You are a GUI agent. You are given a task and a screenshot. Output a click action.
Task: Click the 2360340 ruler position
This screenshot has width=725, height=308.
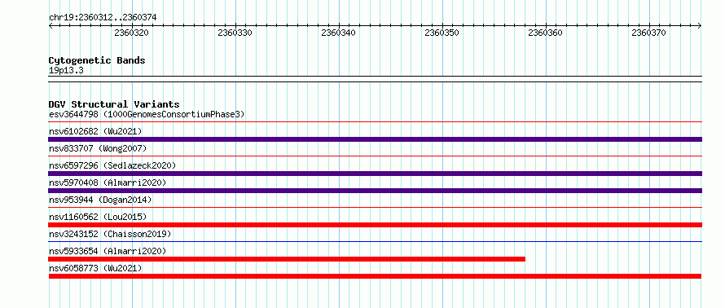pyautogui.click(x=339, y=33)
